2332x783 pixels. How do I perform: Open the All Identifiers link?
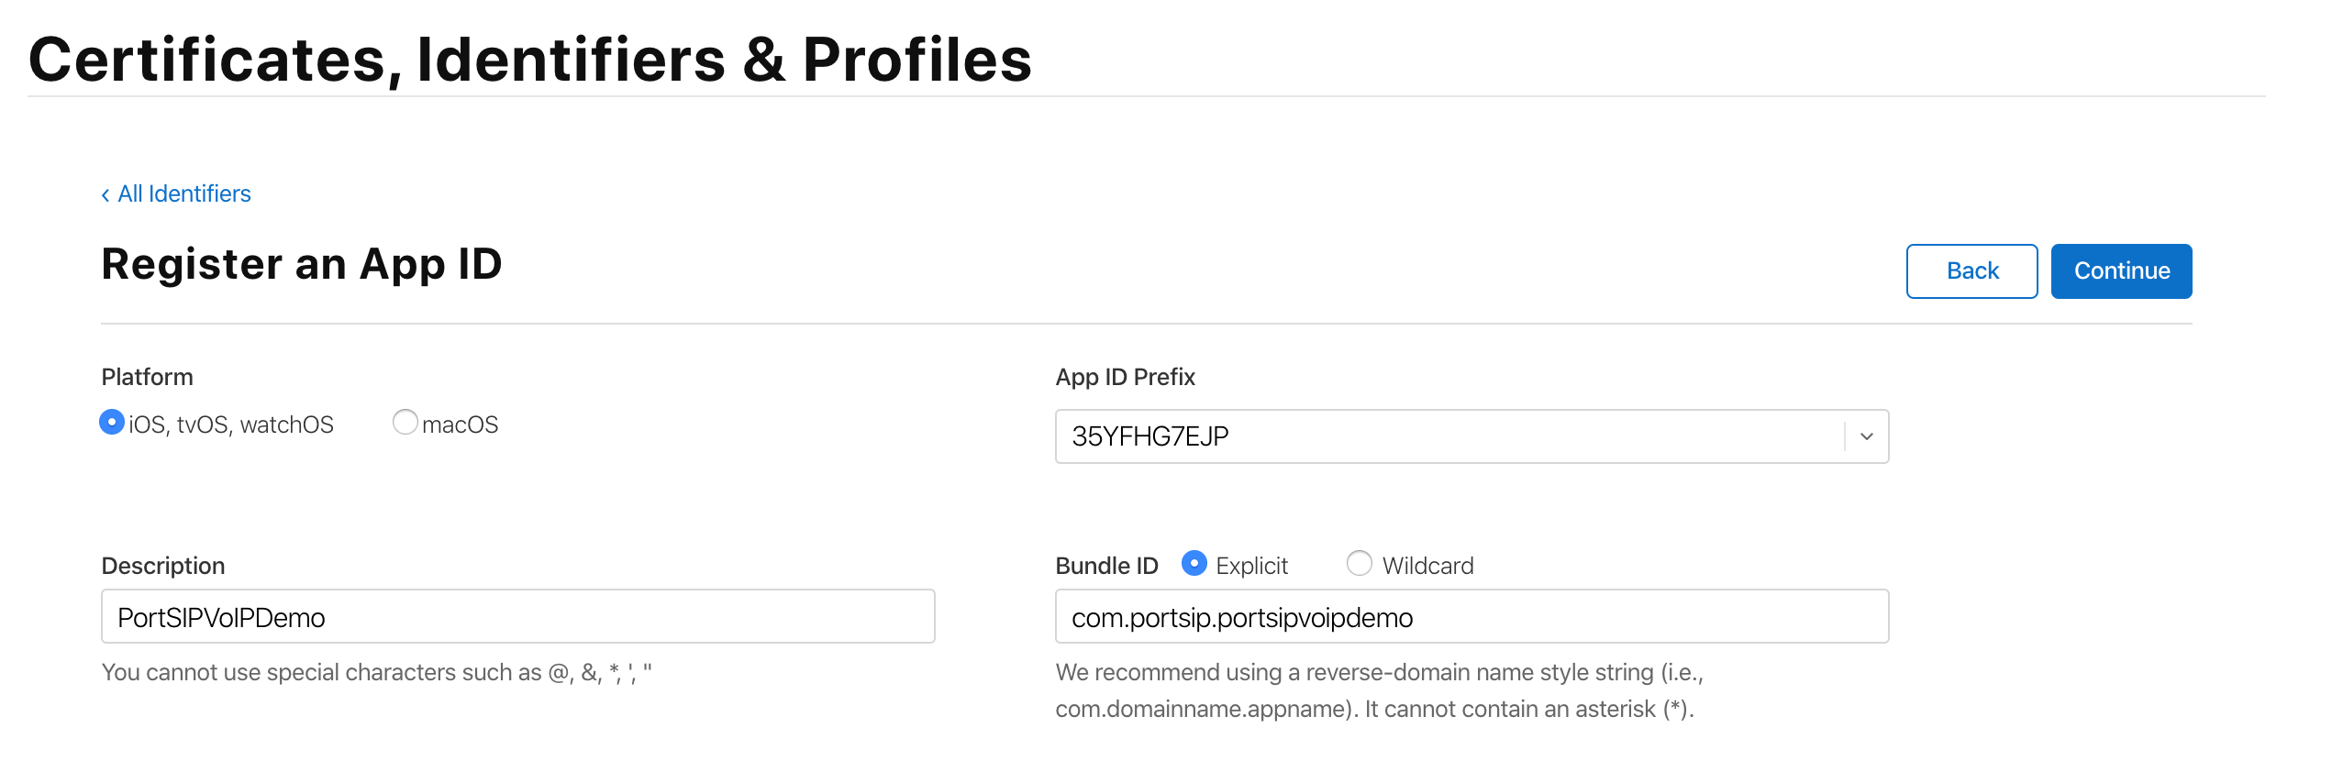183,193
